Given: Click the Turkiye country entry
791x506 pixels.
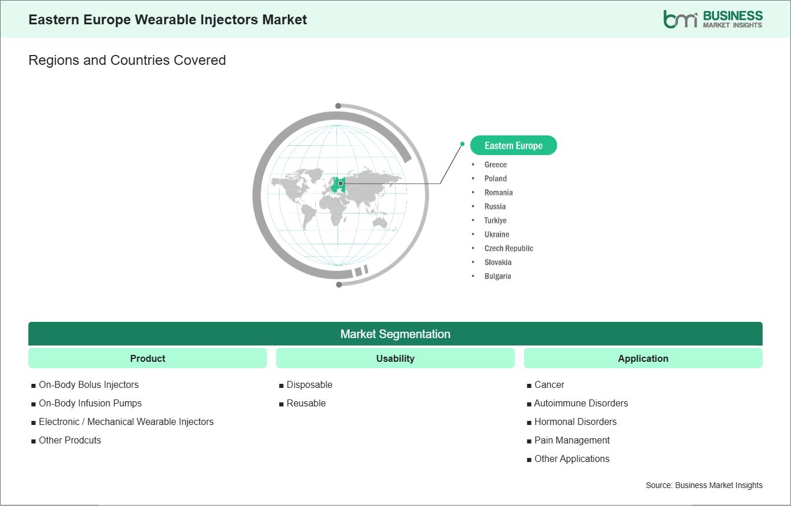Looking at the screenshot, I should (x=496, y=221).
